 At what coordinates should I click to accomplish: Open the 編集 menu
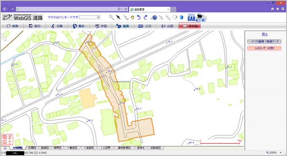(123, 26)
